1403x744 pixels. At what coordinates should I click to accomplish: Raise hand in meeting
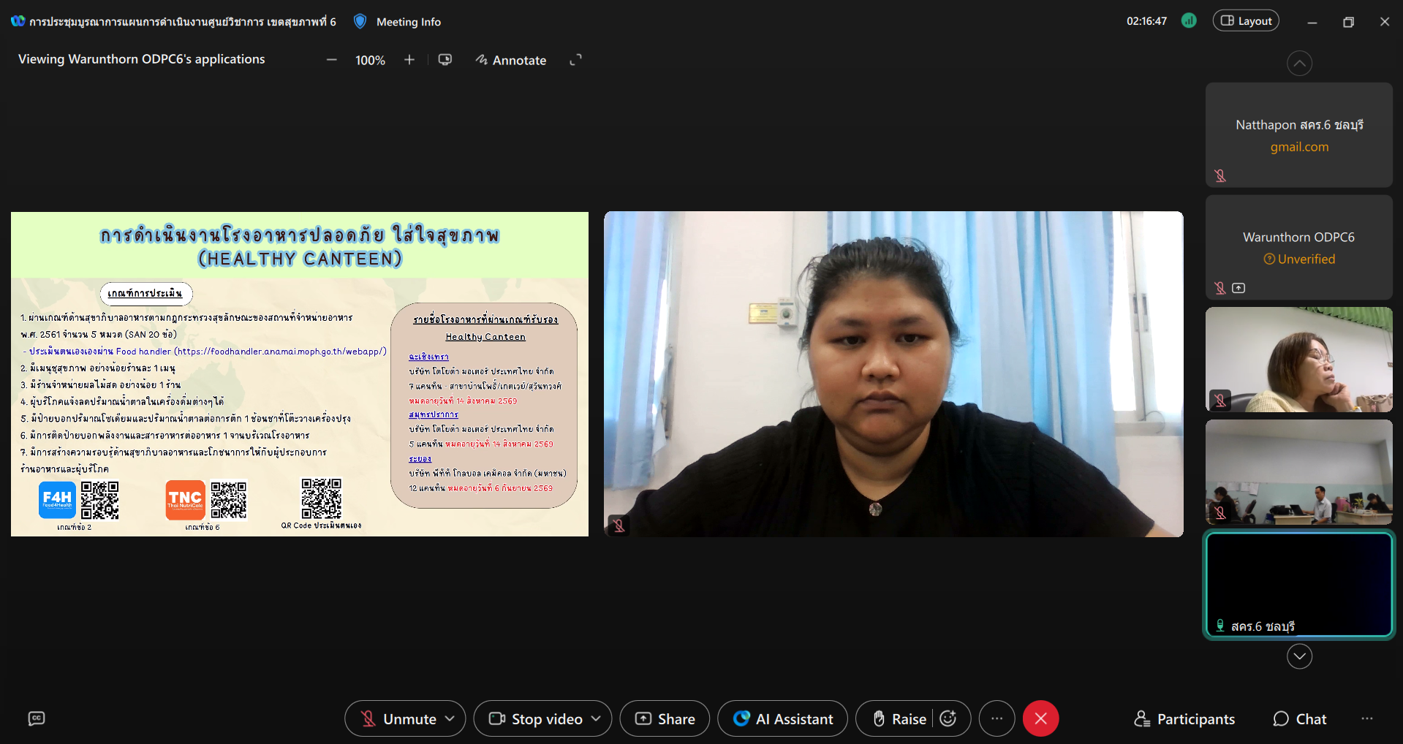tap(900, 718)
